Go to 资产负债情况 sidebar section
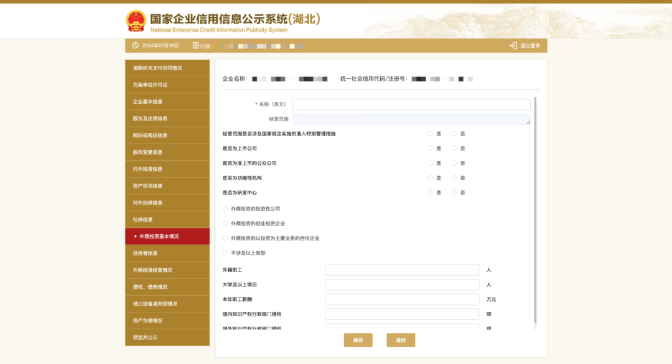The height and width of the screenshot is (364, 672). click(167, 321)
